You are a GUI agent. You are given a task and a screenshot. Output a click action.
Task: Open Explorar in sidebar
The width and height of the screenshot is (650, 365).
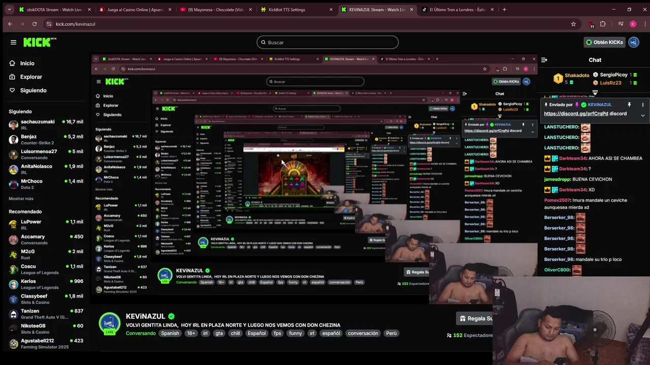[31, 77]
